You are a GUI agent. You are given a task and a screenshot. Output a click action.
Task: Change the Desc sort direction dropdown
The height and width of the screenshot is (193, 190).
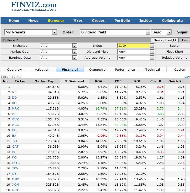[161, 32]
